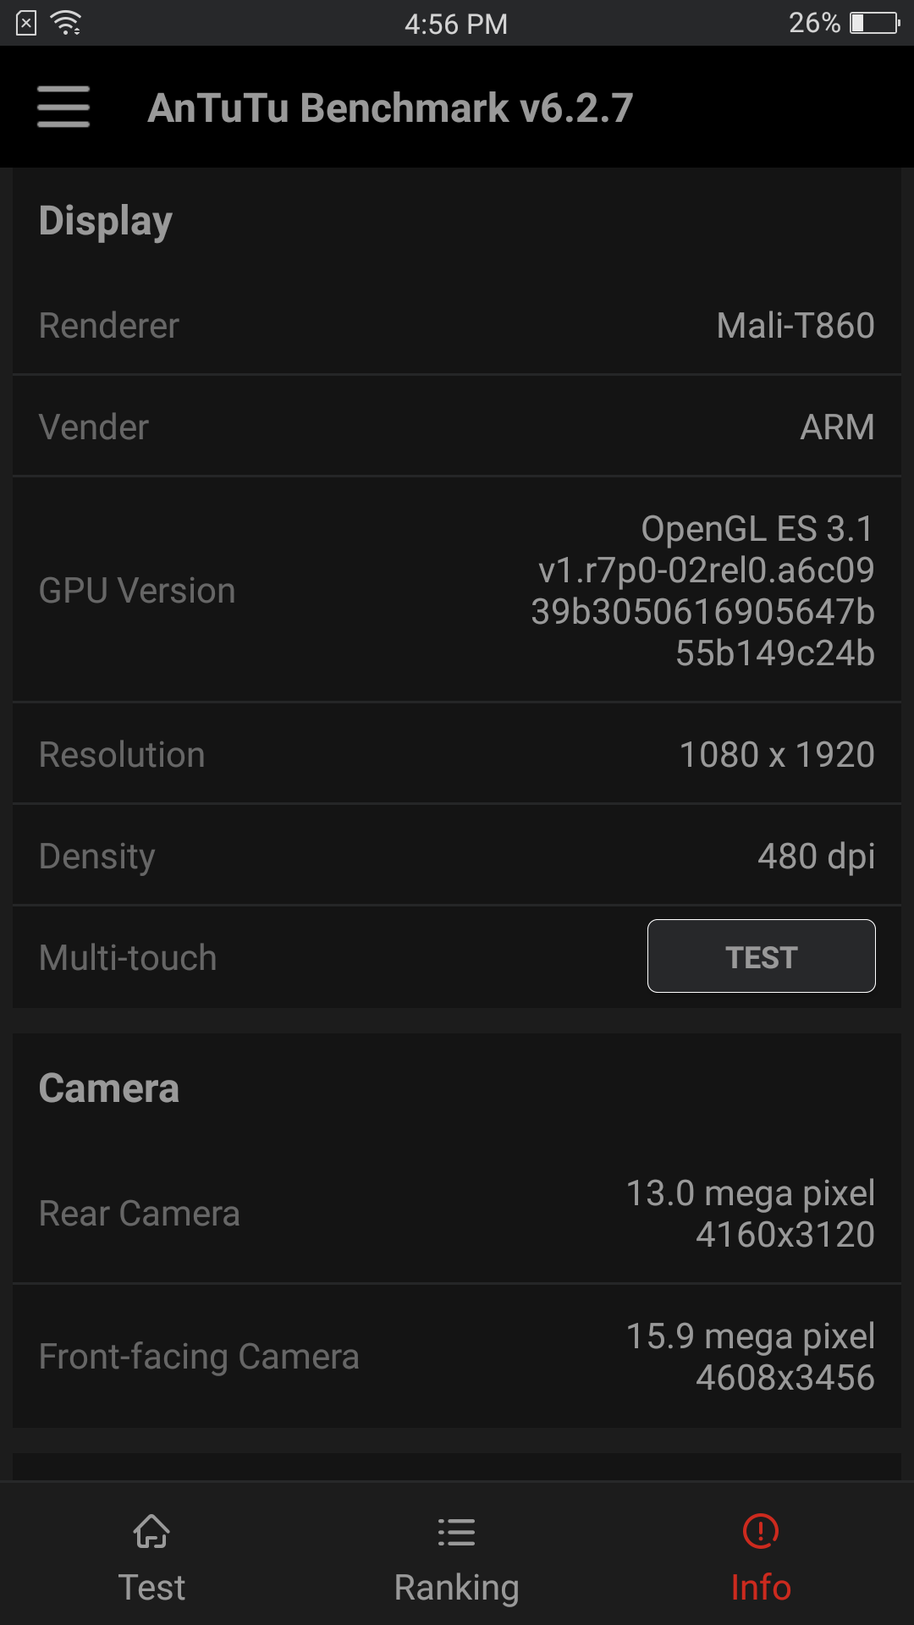Tap the 4:56 PM clock

[x=456, y=24]
